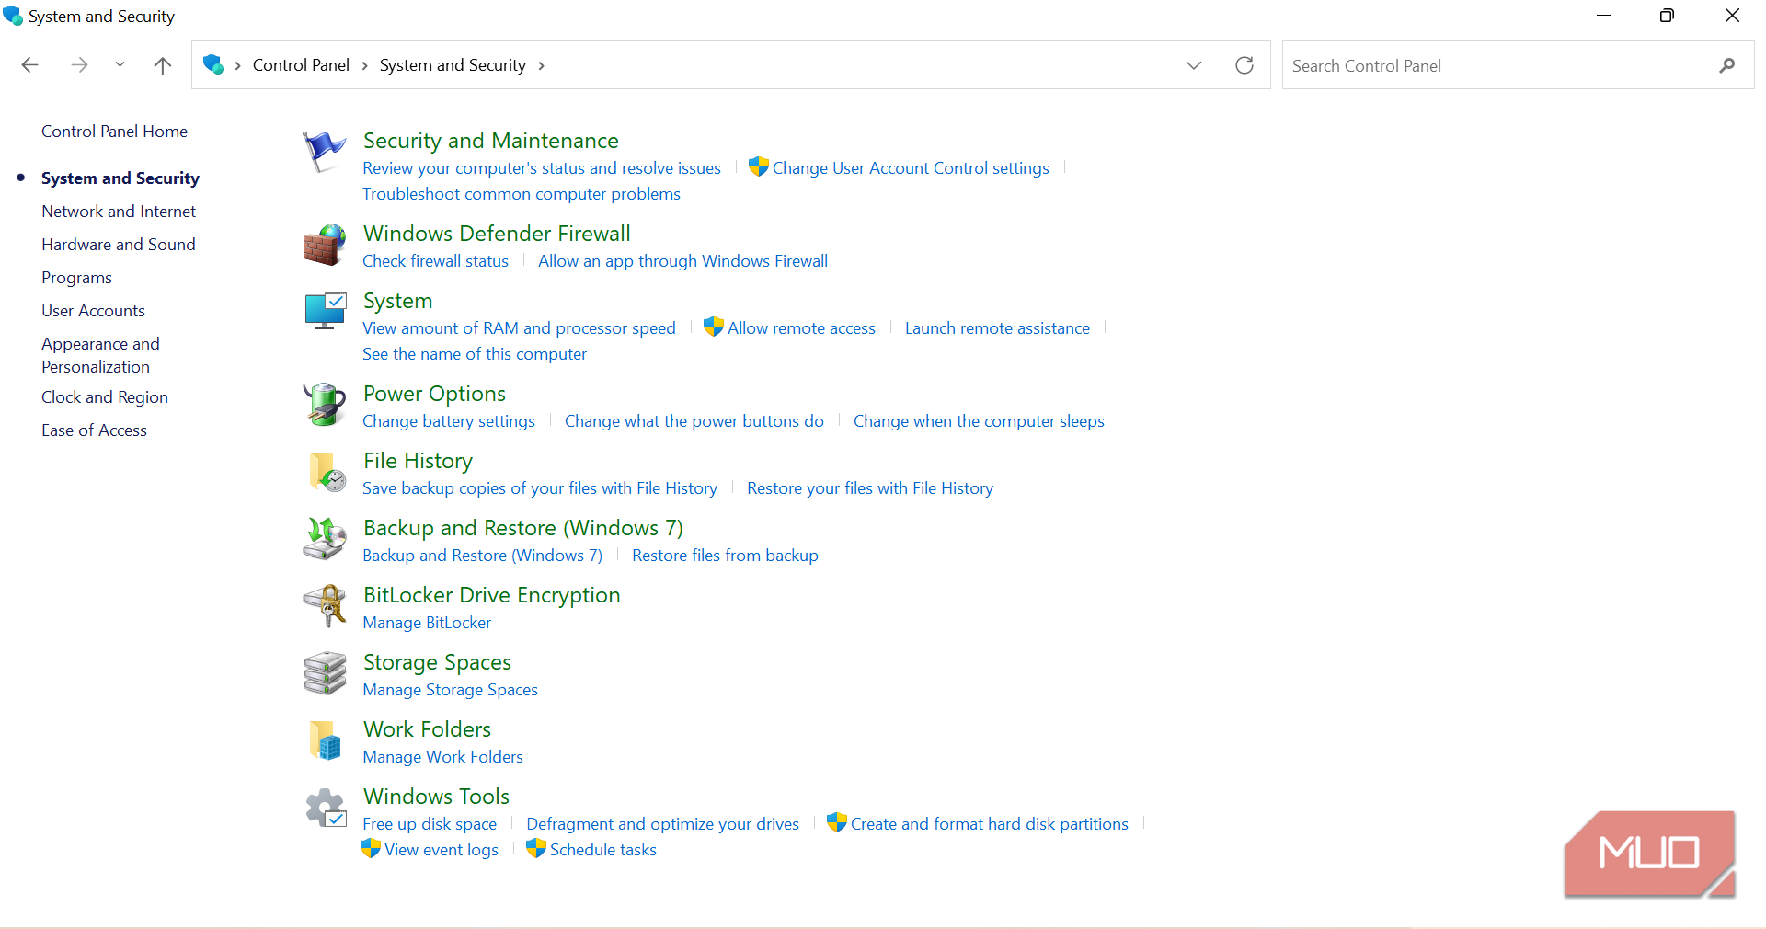Expand the chevron after Control Panel breadcrumb
This screenshot has width=1766, height=929.
coord(364,65)
